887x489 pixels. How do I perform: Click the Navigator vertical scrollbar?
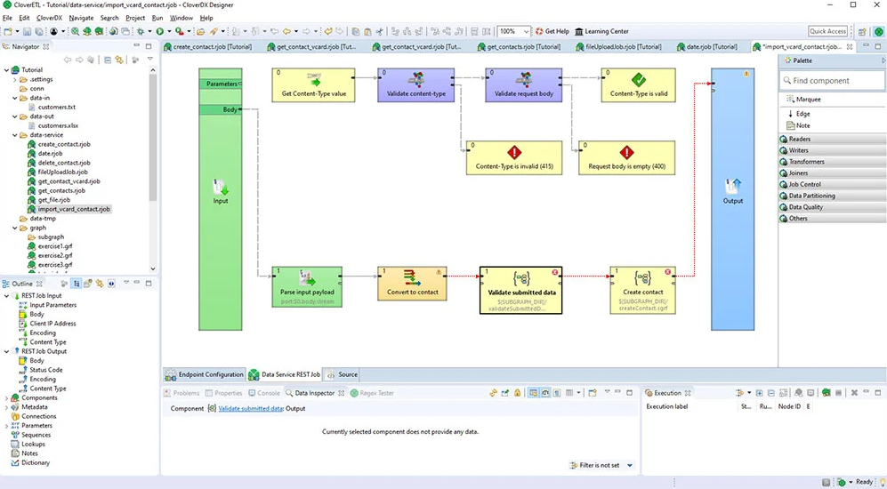click(x=153, y=136)
